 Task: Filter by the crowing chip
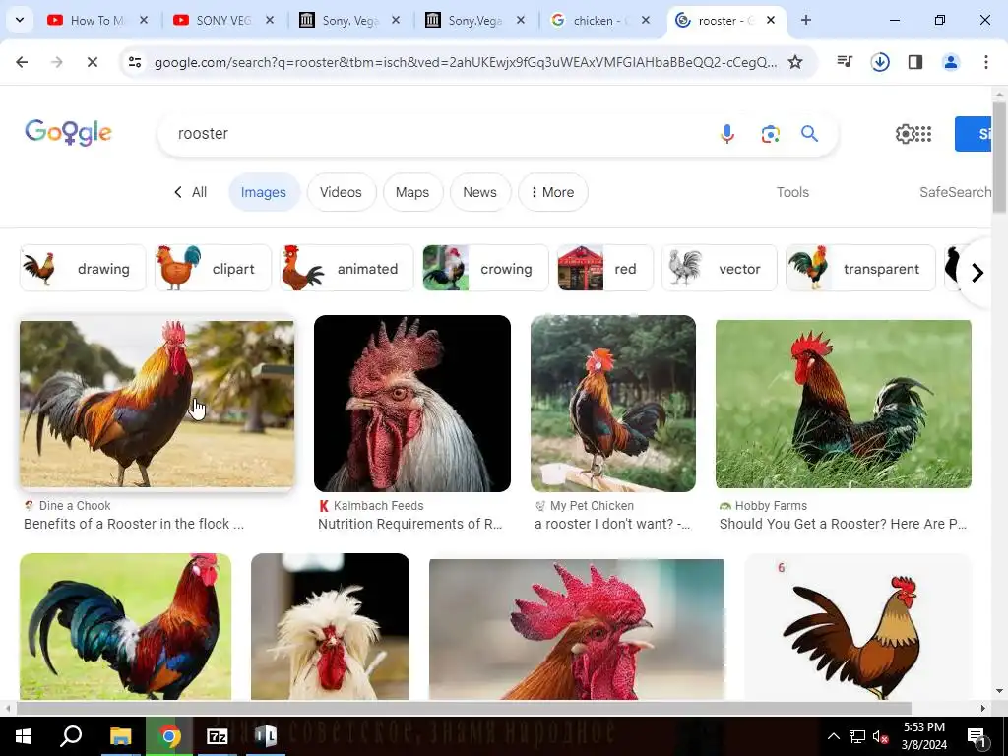pyautogui.click(x=485, y=268)
